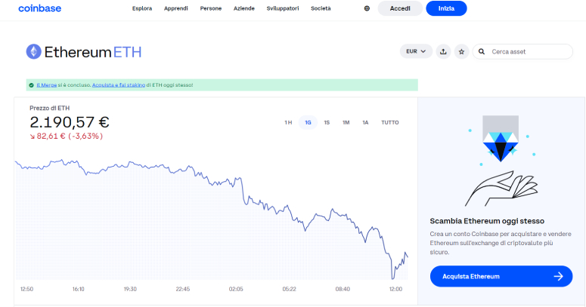
Task: Click the 12:00 time axis label
Action: [x=395, y=289]
